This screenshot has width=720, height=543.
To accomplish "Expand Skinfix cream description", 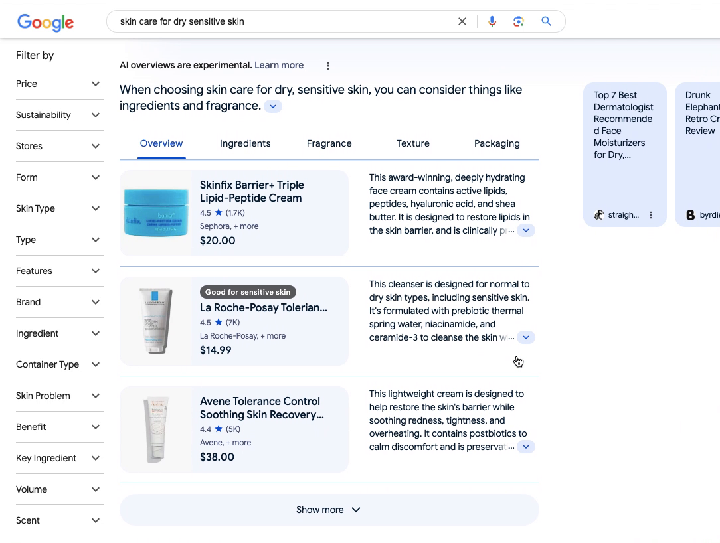I will point(525,230).
